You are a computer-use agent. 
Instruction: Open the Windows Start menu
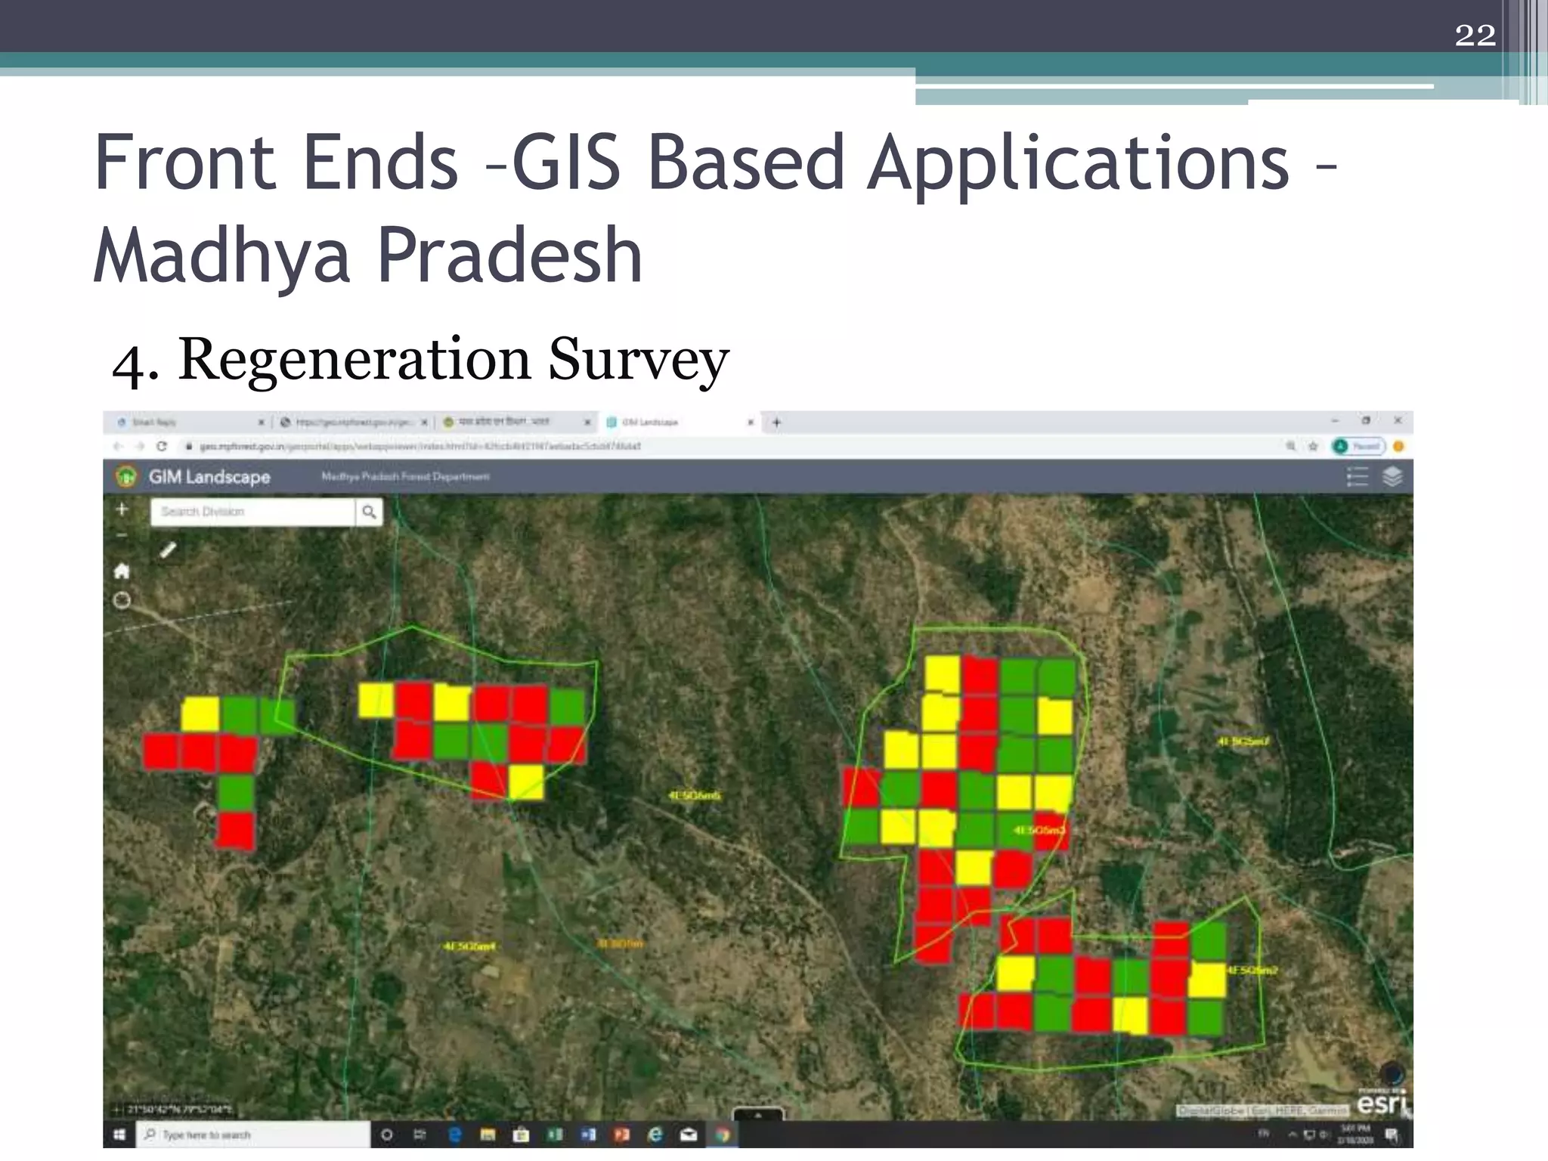[x=119, y=1135]
